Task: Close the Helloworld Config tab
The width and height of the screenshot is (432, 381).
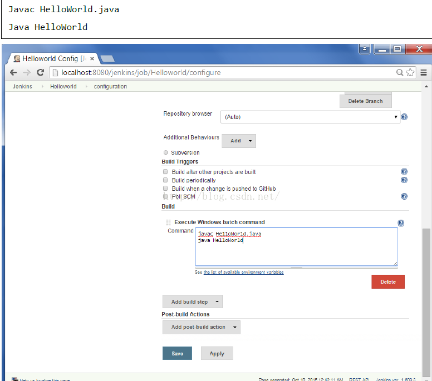Action: click(x=92, y=58)
